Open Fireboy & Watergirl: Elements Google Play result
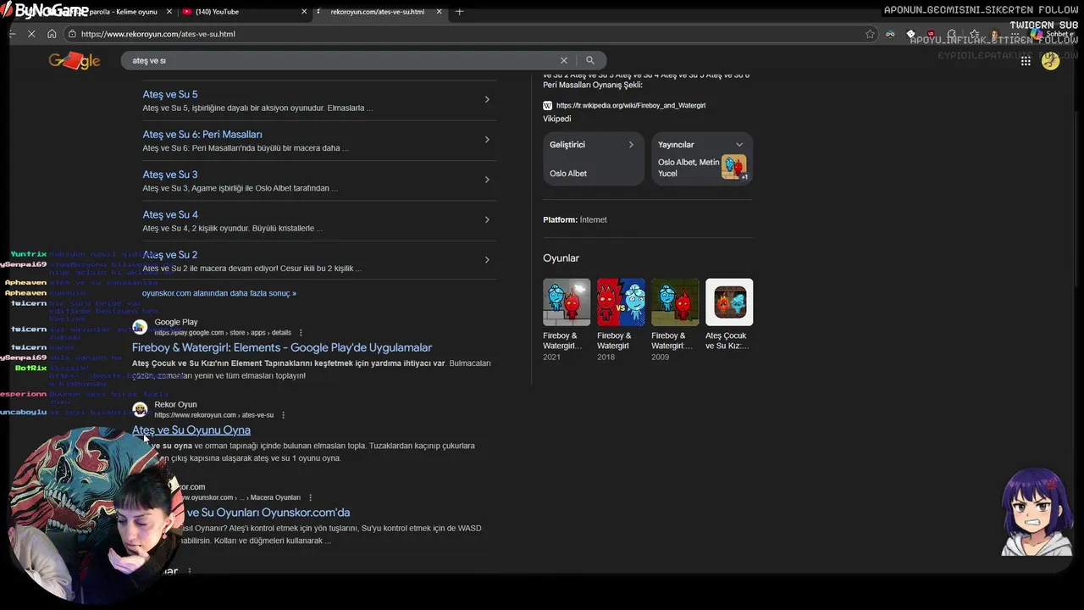The height and width of the screenshot is (610, 1084). coord(282,347)
